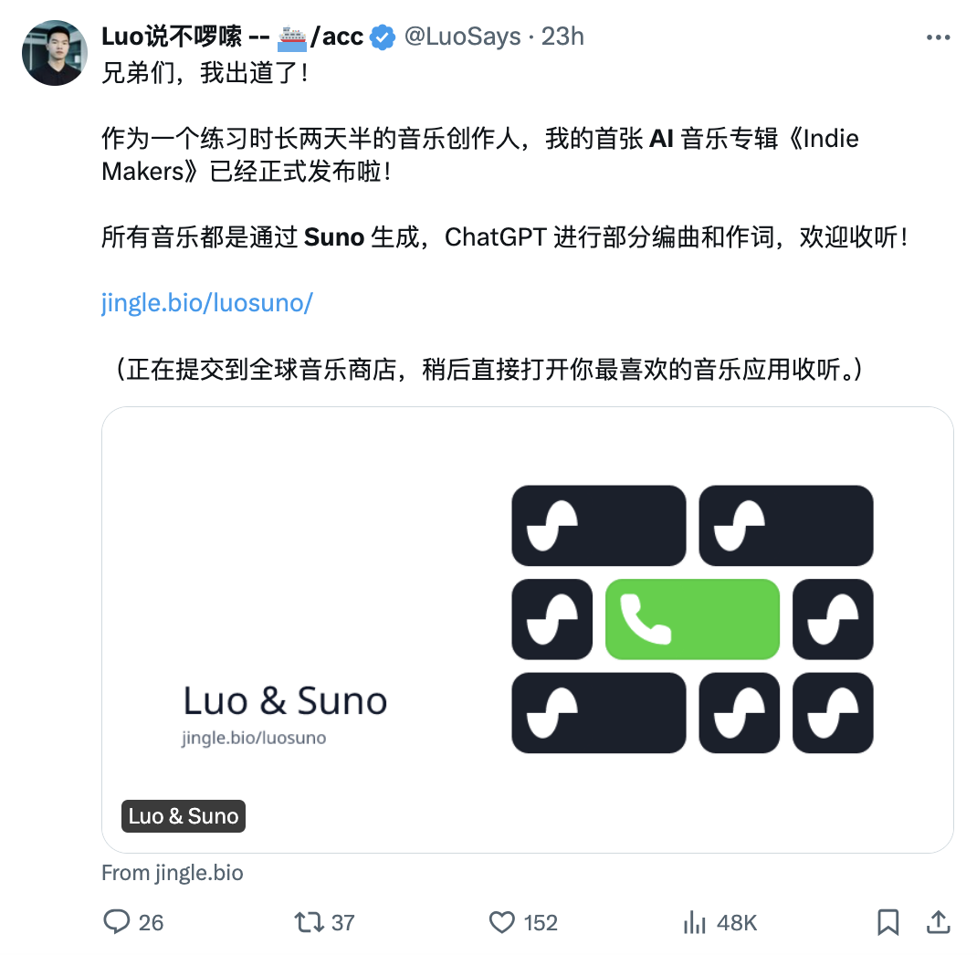Click the 23h timestamp
Screen dimensions: 977x955
562,37
